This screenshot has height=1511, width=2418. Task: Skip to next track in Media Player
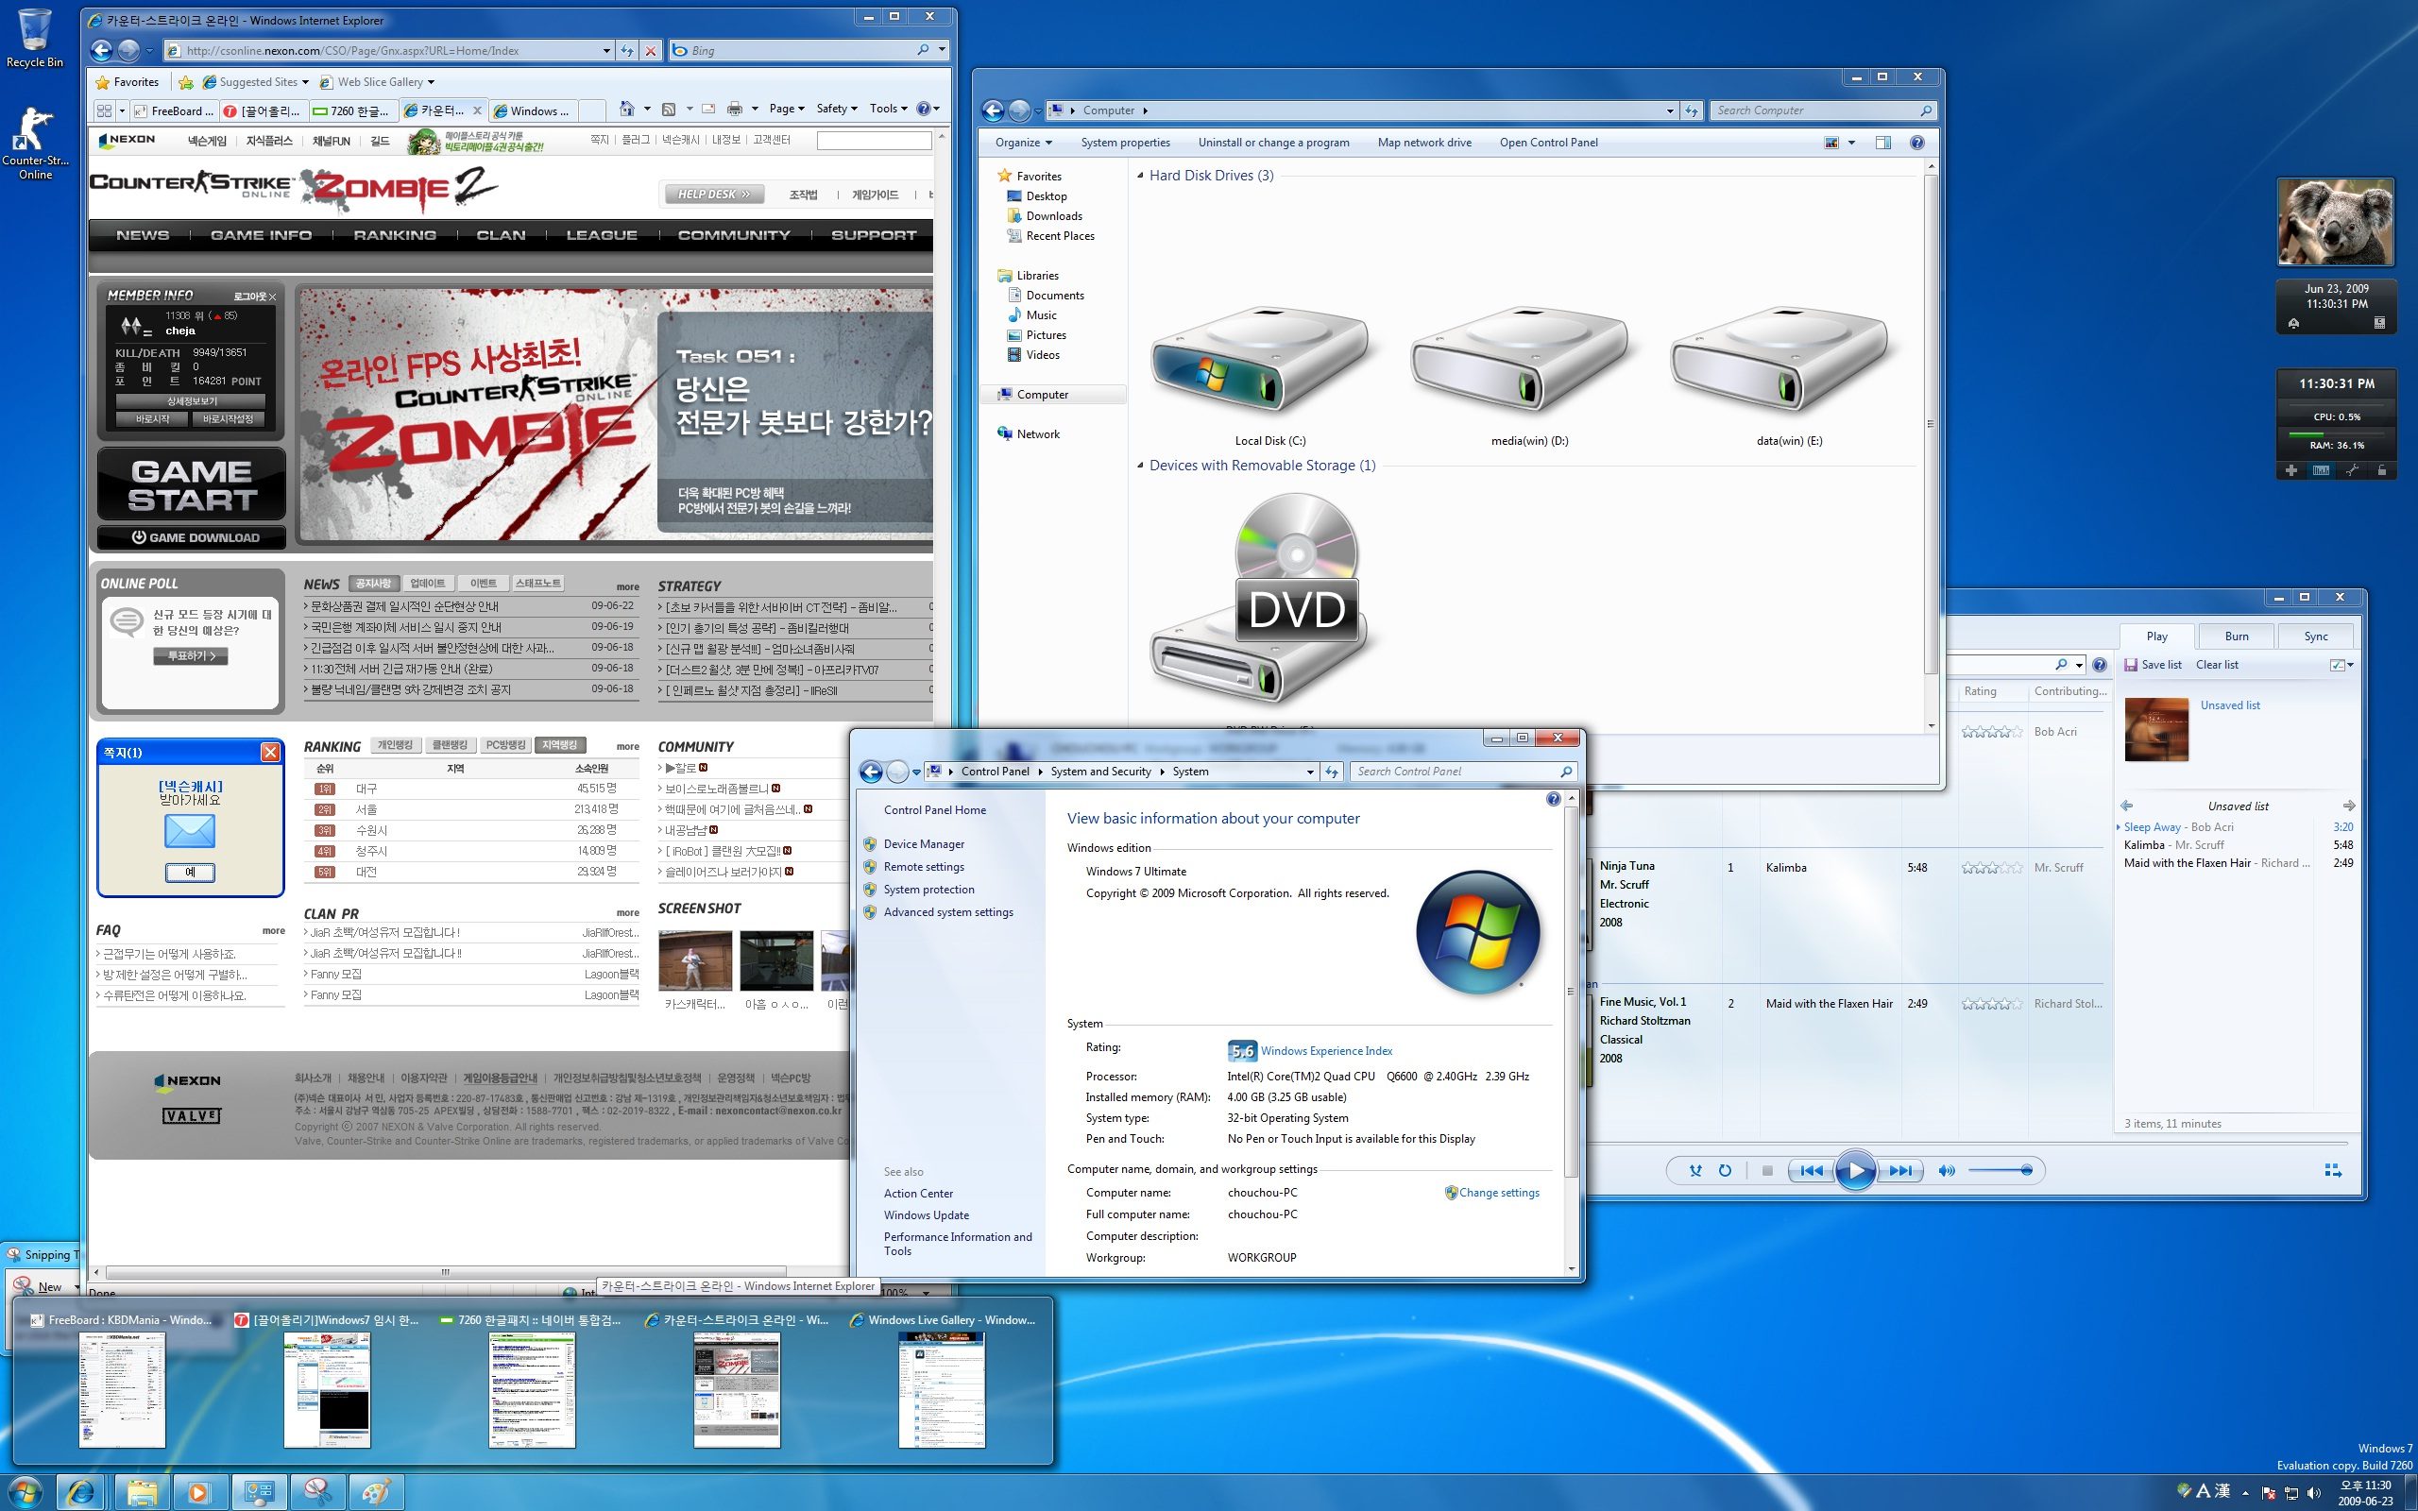(1900, 1170)
